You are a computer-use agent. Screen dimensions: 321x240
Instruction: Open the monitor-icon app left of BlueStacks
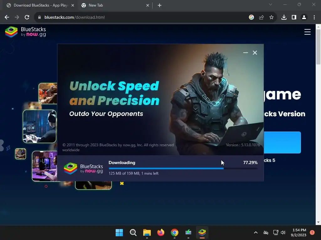[x=188, y=232]
